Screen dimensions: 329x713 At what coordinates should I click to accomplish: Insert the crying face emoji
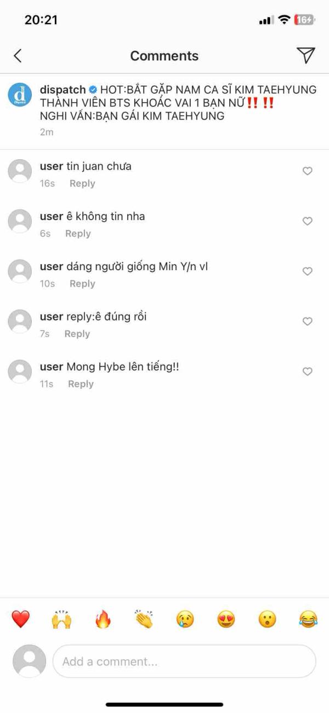coord(185,620)
